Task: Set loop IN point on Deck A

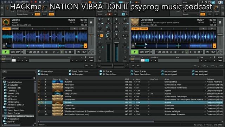Action: pos(78,52)
